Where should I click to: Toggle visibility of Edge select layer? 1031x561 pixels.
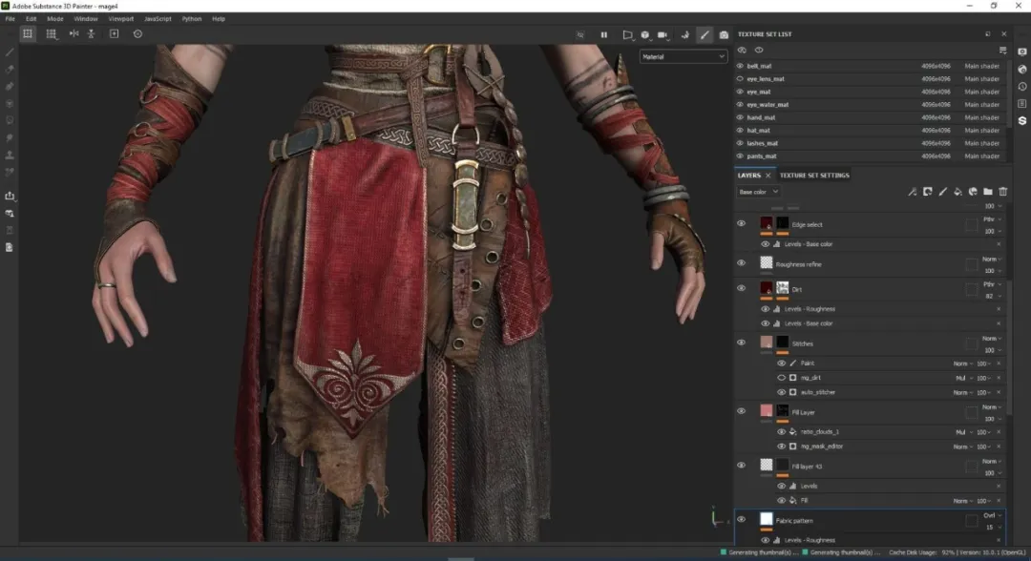pos(741,224)
